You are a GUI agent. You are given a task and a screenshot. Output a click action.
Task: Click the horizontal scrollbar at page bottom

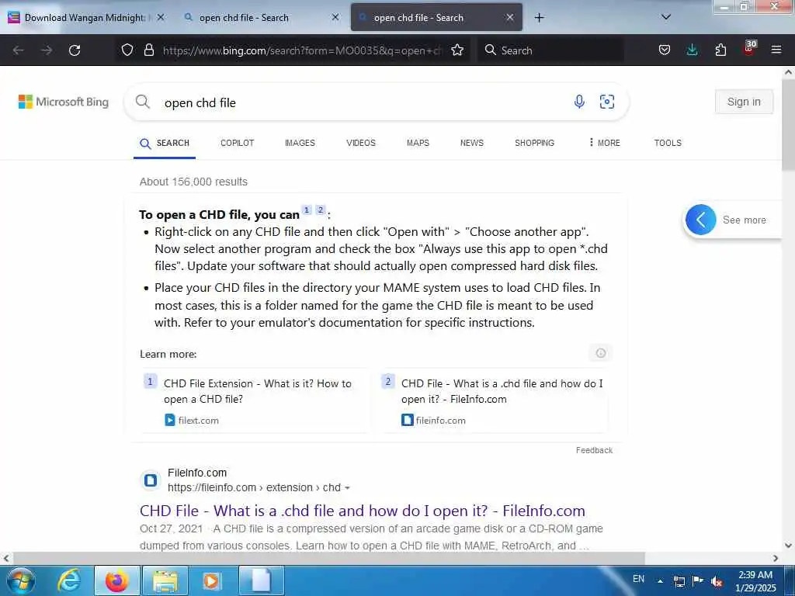tap(328, 558)
